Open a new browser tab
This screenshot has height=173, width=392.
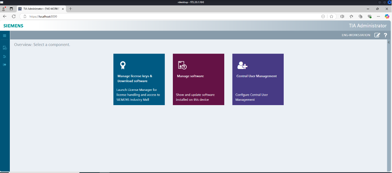(x=70, y=9)
